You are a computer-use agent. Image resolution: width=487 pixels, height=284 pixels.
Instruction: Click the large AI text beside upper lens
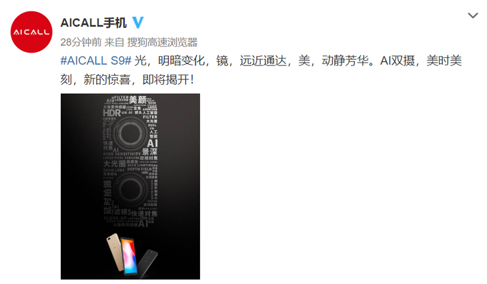pos(152,143)
